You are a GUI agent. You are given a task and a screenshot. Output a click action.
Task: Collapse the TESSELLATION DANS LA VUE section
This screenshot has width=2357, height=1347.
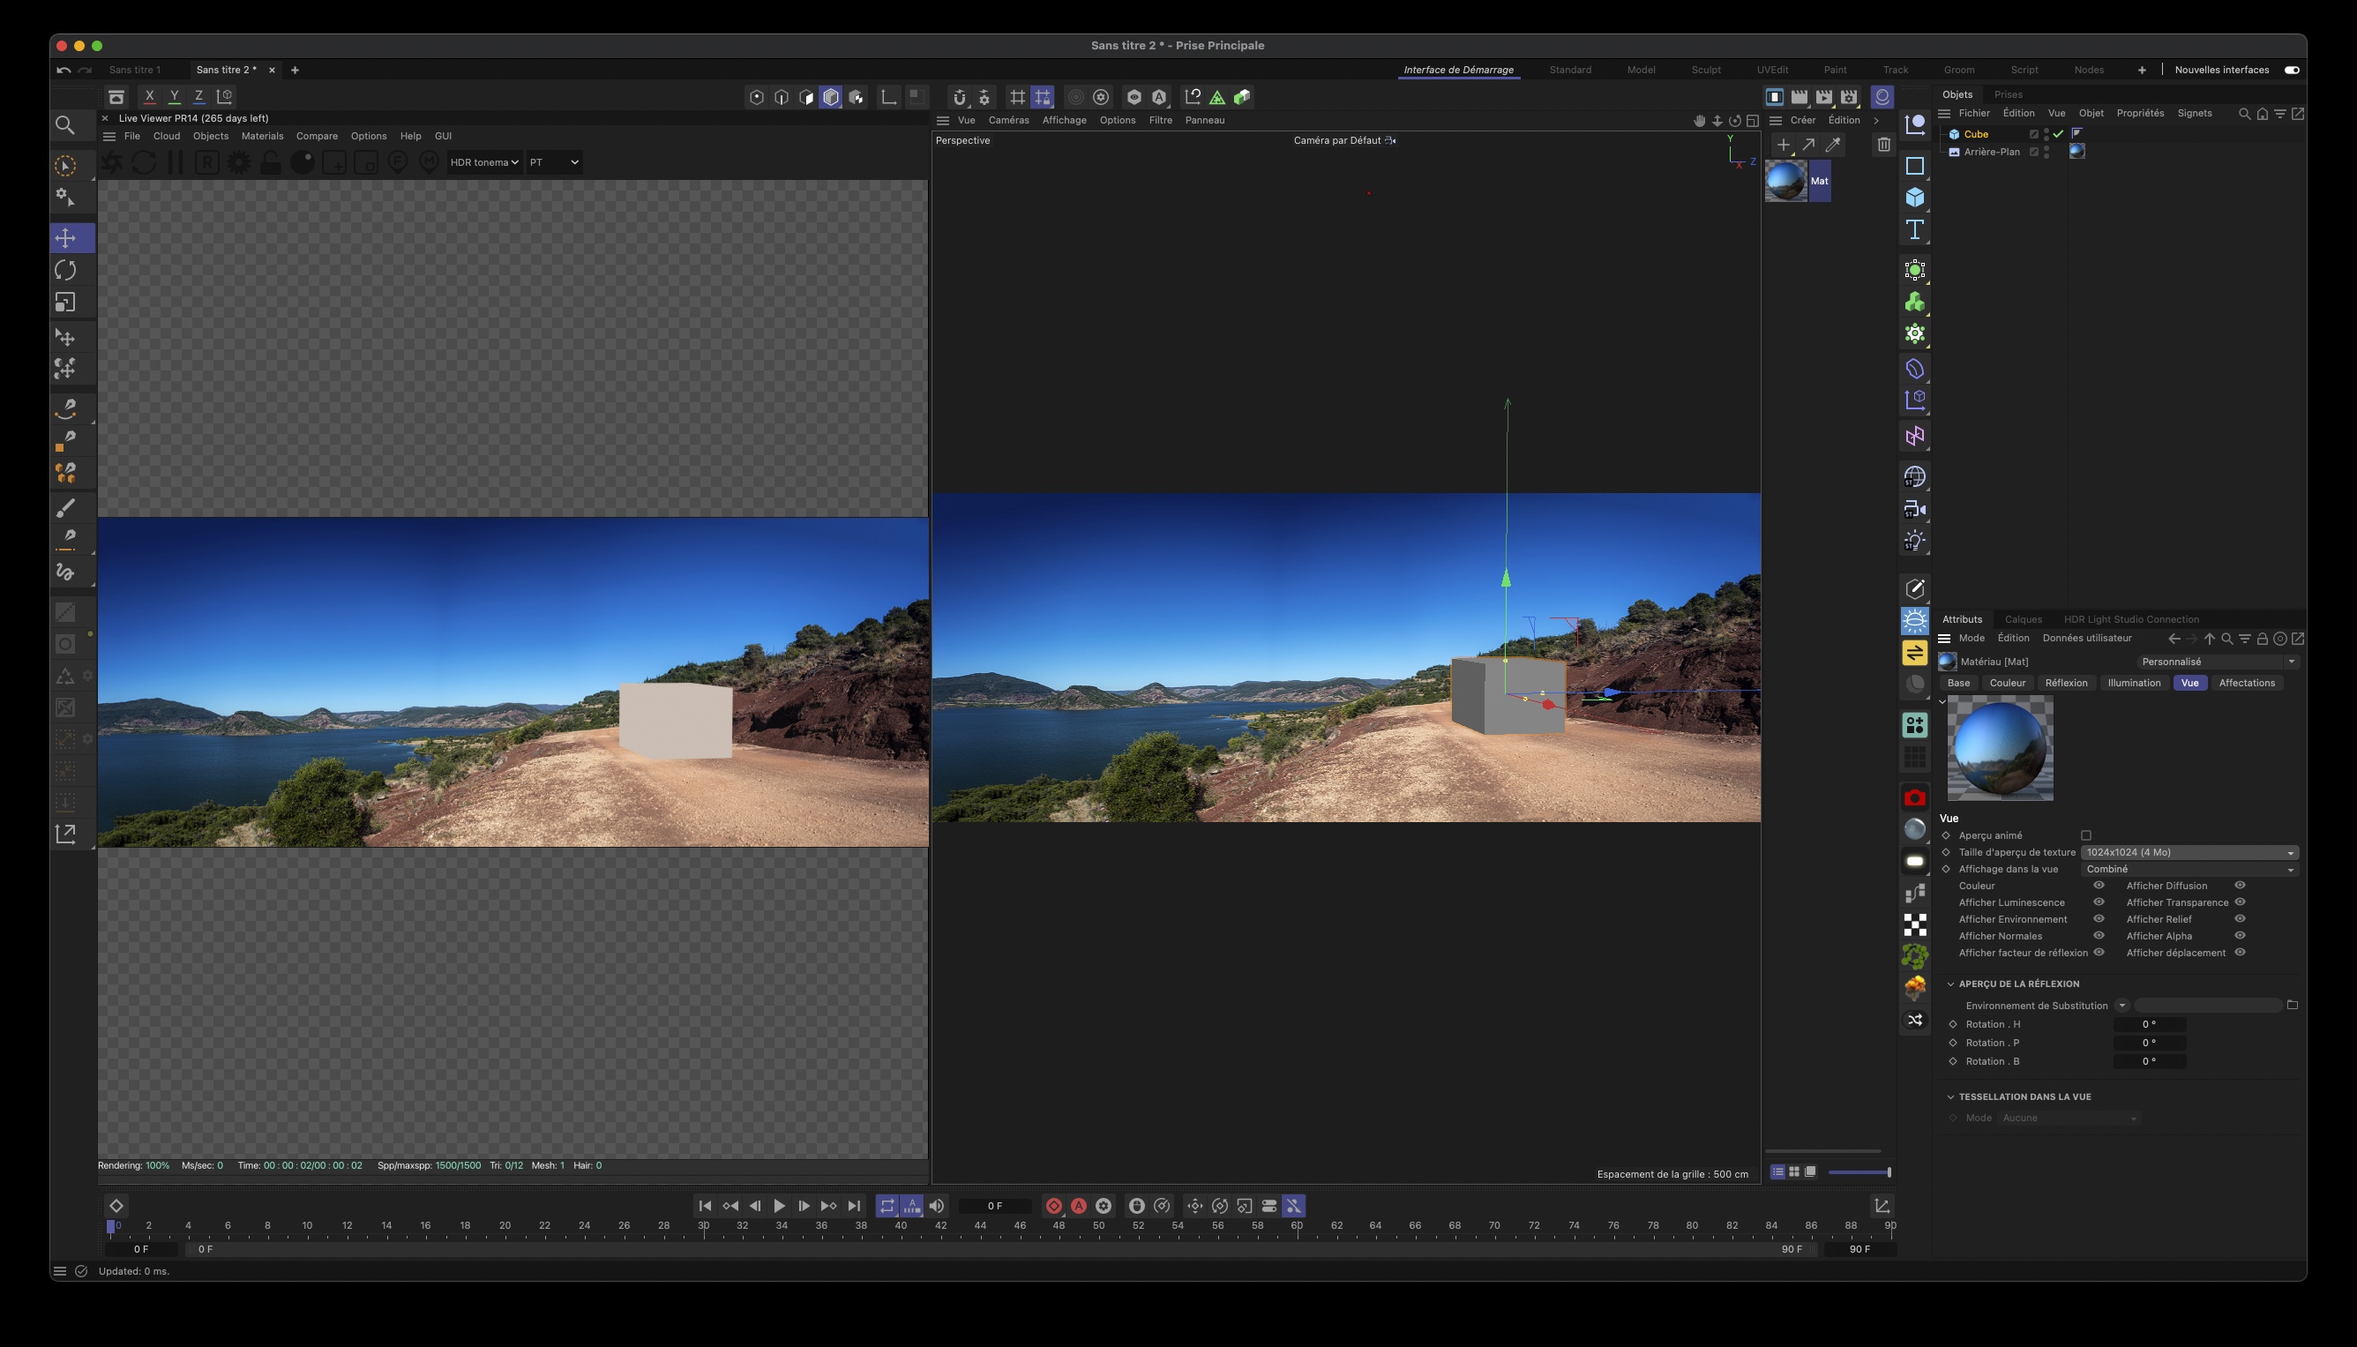point(1951,1096)
